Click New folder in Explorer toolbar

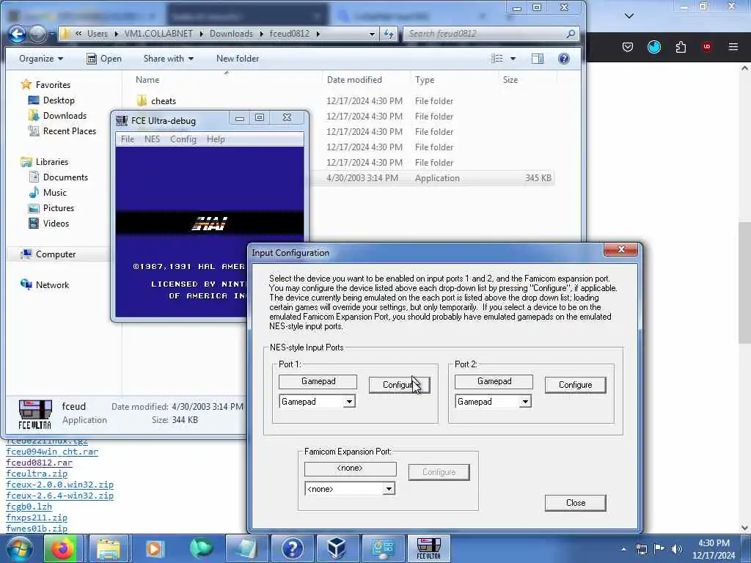(x=238, y=59)
